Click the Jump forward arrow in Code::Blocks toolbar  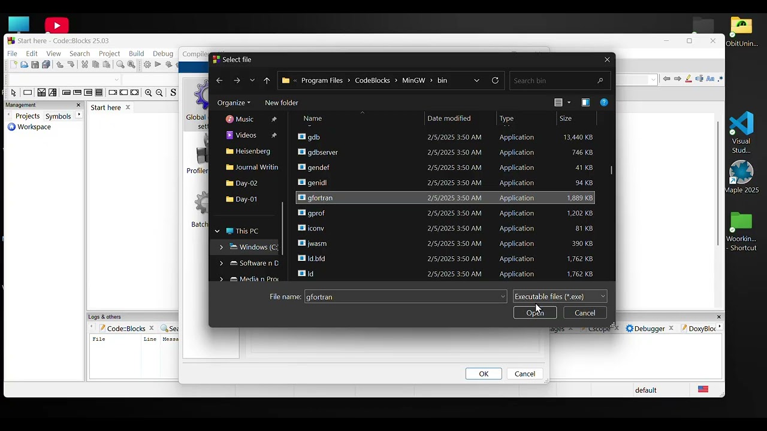coord(678,79)
